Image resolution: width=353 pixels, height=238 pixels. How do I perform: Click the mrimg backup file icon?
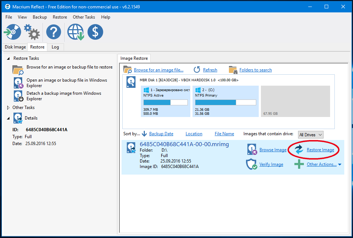click(x=131, y=147)
